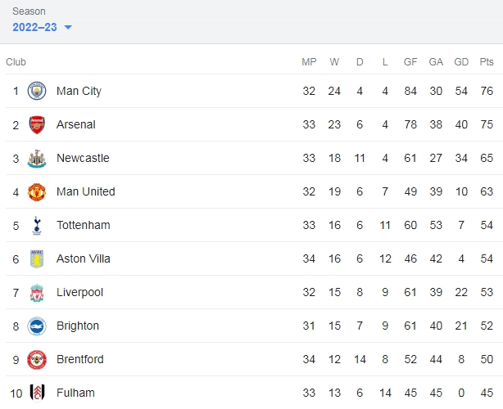
Task: Open the 2022–23 season dropdown
Action: coord(42,27)
